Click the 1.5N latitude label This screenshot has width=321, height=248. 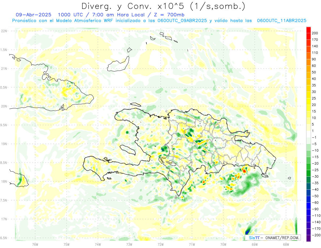point(4,50)
